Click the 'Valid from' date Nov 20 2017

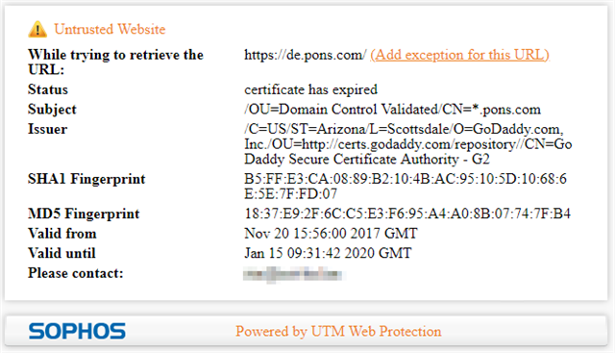click(x=331, y=234)
